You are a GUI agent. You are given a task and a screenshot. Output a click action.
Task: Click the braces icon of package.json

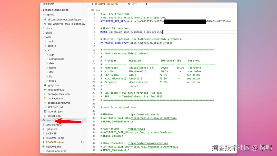(45, 99)
